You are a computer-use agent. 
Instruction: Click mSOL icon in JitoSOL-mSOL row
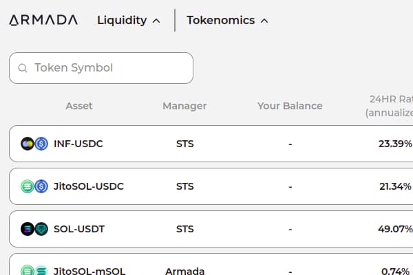(x=41, y=271)
